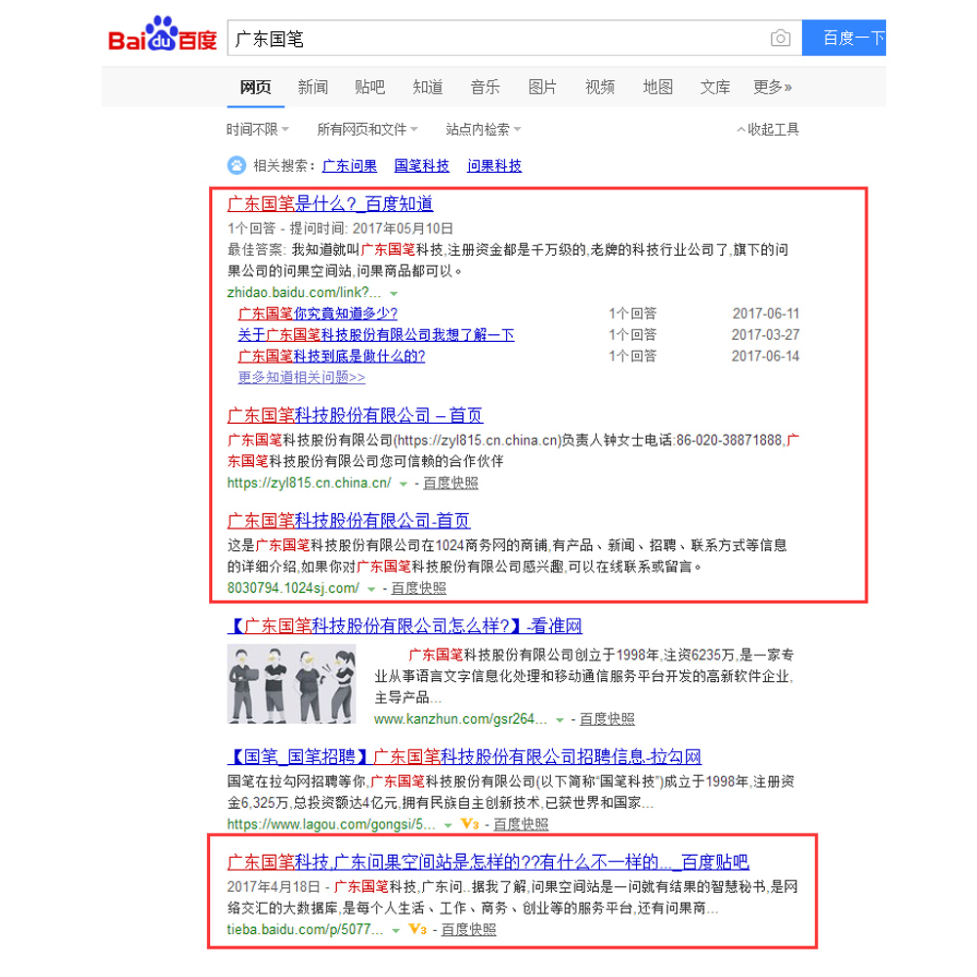Click V3 badge on tieba.baidu.com result
977x977 pixels.
pos(417,930)
